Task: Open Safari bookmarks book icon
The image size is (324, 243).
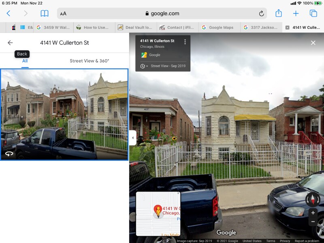Action: click(45, 13)
